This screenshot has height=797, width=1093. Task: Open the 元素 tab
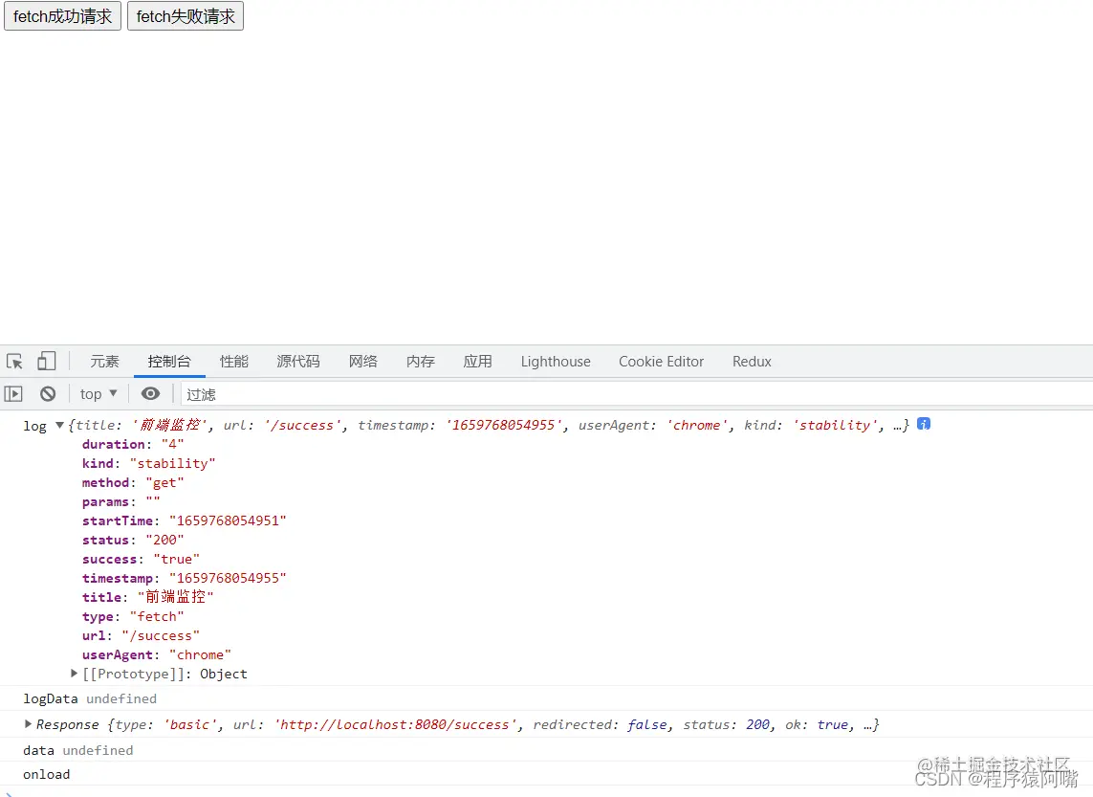[x=104, y=362]
